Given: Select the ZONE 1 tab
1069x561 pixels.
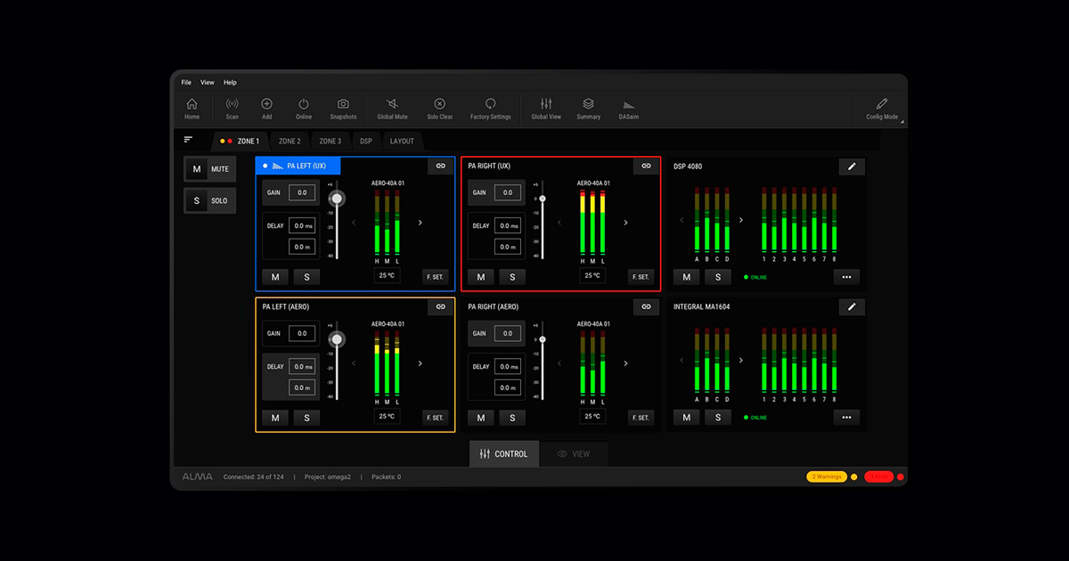Looking at the screenshot, I should point(241,141).
